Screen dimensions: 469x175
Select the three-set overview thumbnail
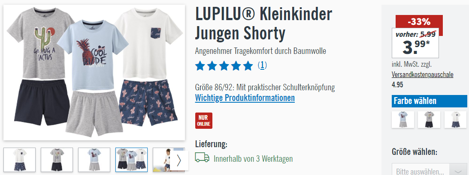132,160
